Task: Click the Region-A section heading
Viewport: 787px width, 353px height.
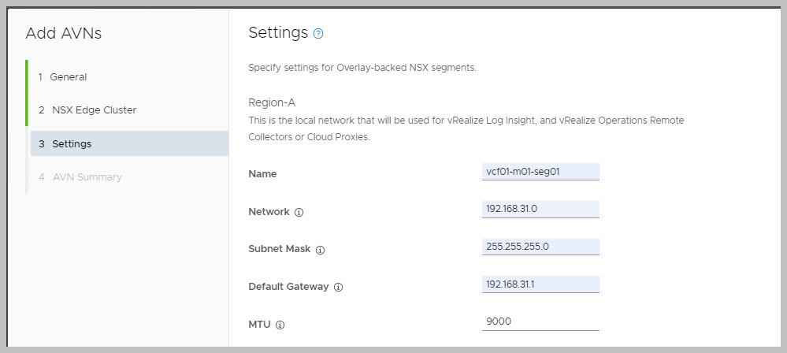Action: click(272, 102)
